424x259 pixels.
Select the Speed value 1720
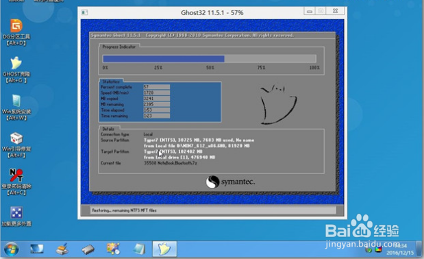click(157, 92)
